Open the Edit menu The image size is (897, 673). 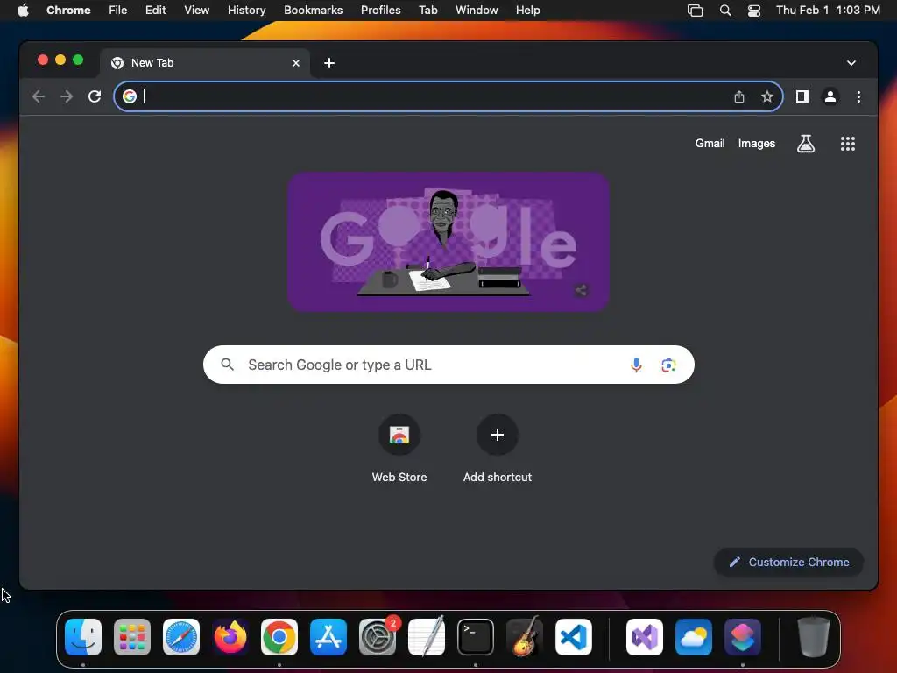pos(155,11)
